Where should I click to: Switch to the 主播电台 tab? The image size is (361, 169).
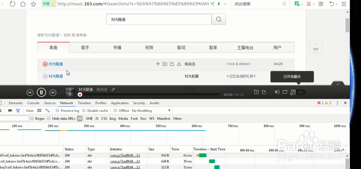(245, 48)
